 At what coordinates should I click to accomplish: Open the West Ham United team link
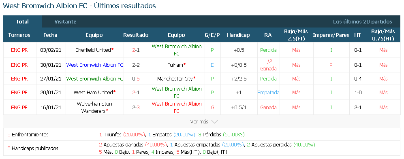coord(93,92)
